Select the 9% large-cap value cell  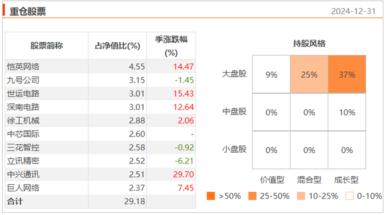coord(271,75)
